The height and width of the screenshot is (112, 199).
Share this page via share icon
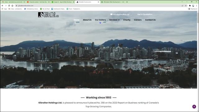coord(183,6)
